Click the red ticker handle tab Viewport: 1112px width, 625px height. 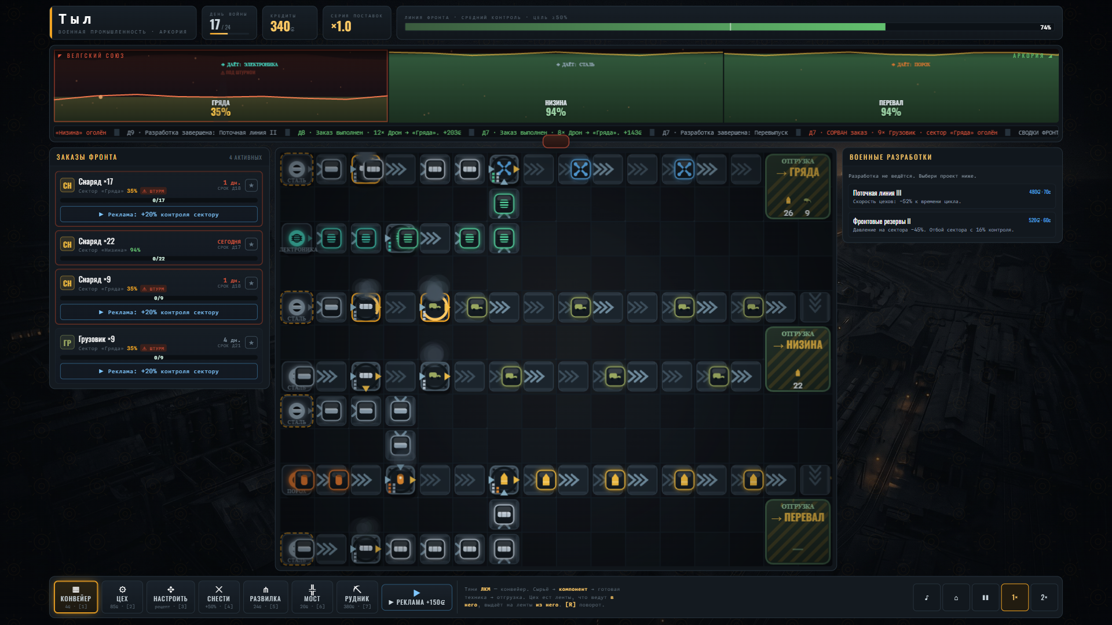(555, 141)
